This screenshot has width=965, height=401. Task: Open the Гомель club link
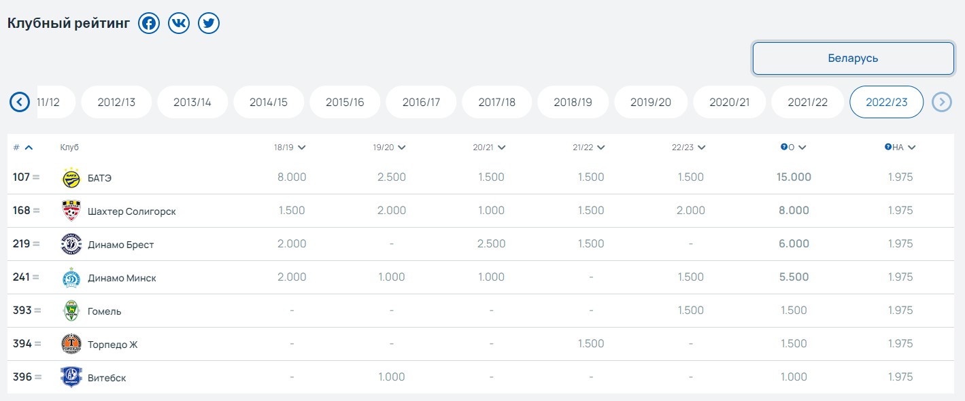click(x=104, y=311)
